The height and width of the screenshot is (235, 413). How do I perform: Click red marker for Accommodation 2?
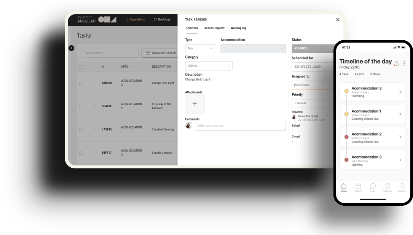tap(346, 137)
